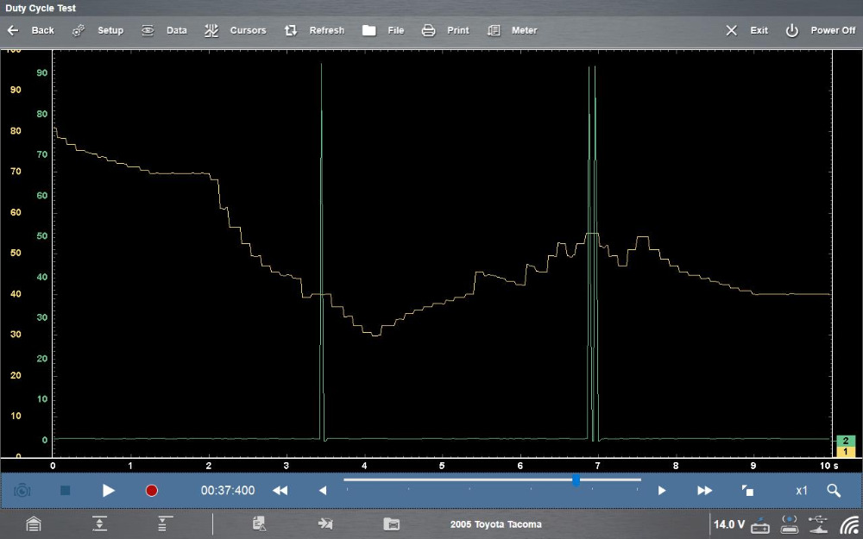863x539 pixels.
Task: Exit the Duty Cycle Test
Action: pyautogui.click(x=746, y=30)
